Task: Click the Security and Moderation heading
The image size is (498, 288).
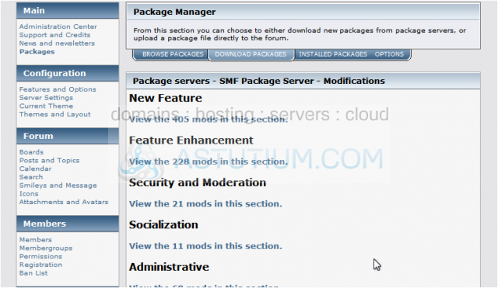Action: pos(198,182)
